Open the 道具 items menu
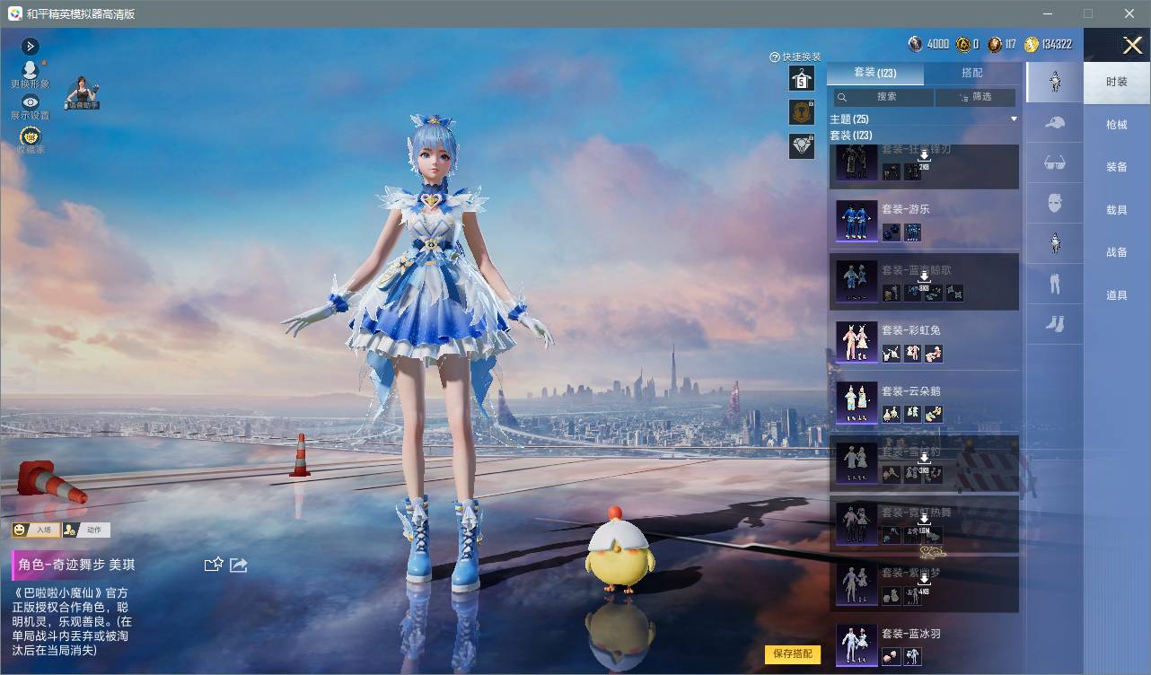The image size is (1151, 675). coord(1117,294)
